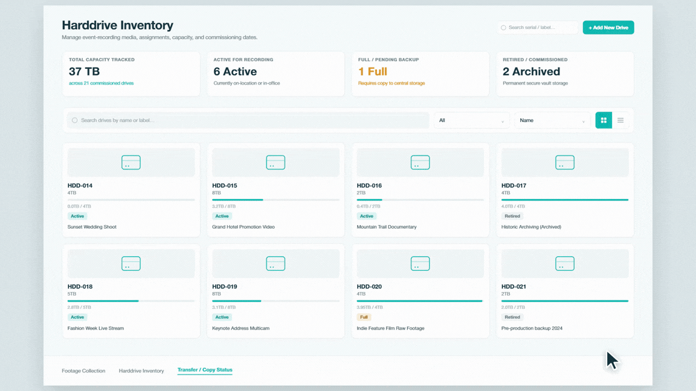Click the HDD-017 drive icon
The width and height of the screenshot is (696, 391).
[x=565, y=162]
